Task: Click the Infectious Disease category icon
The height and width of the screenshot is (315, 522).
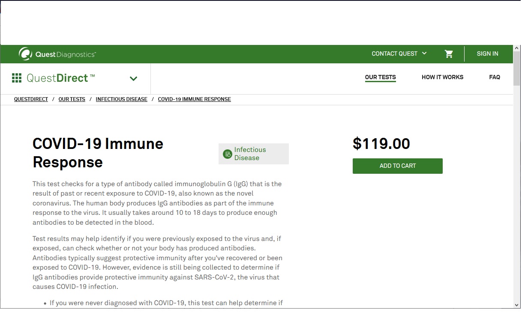Action: click(228, 154)
